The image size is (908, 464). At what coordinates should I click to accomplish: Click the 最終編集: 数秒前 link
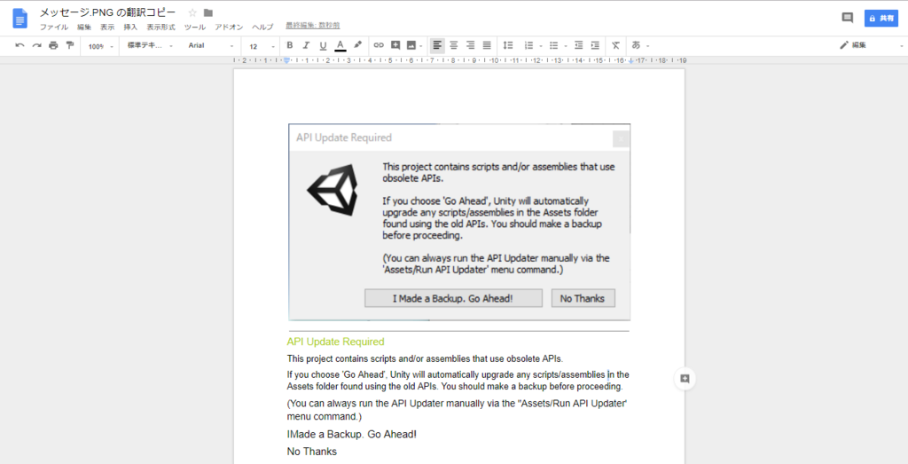(x=313, y=26)
